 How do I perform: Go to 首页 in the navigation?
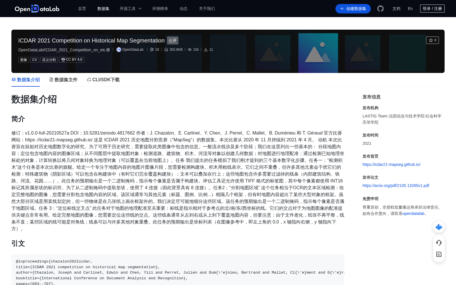[82, 9]
